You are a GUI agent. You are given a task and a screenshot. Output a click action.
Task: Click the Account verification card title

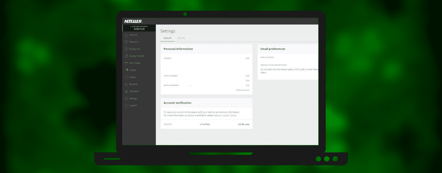(x=177, y=103)
